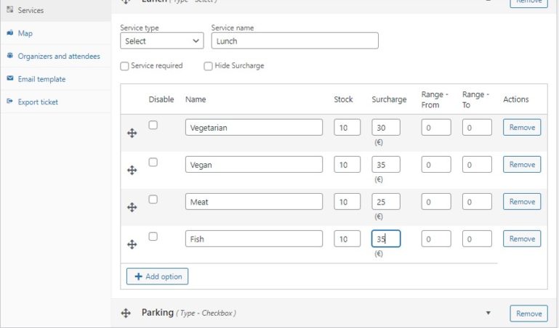Remove the Vegan option
The image size is (559, 328).
coord(522,165)
